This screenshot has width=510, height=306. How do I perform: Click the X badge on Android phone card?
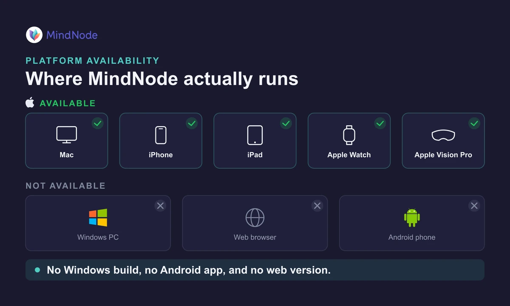pos(474,206)
